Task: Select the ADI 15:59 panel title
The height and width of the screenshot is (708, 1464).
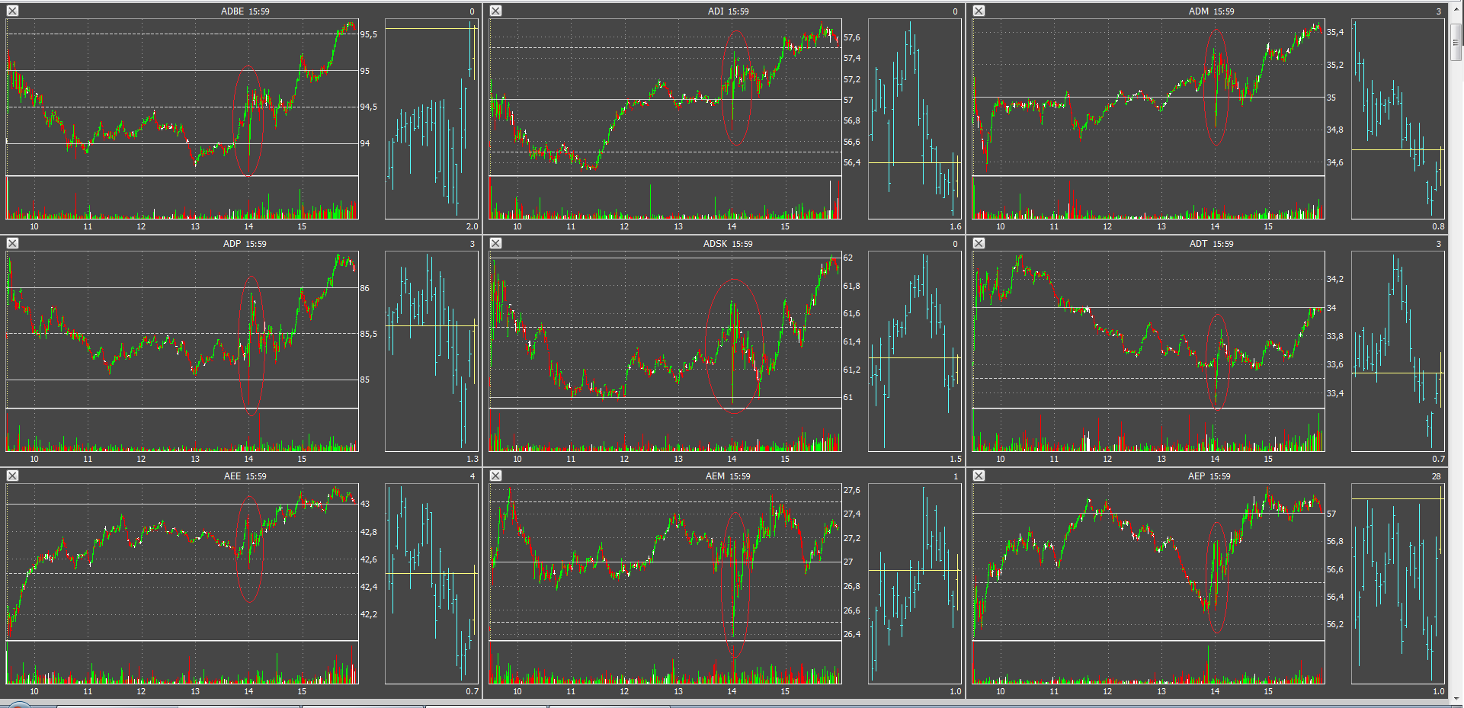Action: [728, 11]
